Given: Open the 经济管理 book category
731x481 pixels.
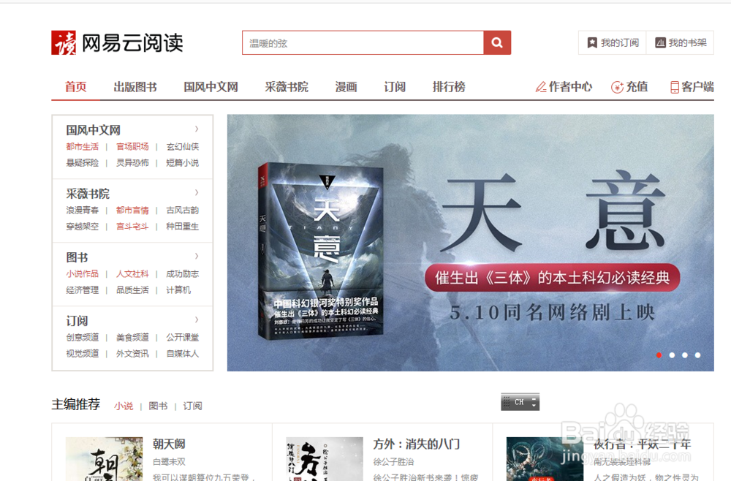Looking at the screenshot, I should pyautogui.click(x=83, y=290).
